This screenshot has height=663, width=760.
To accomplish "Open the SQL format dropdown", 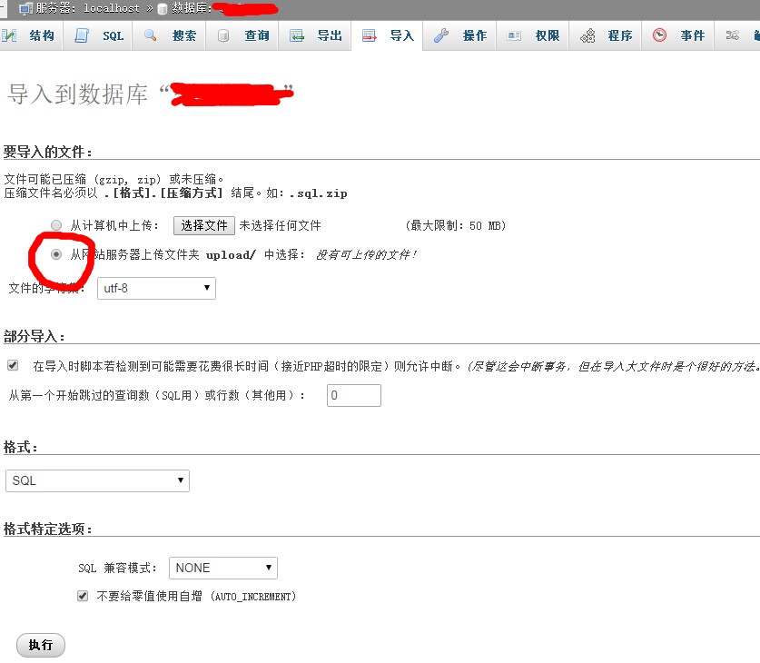I will click(x=97, y=480).
